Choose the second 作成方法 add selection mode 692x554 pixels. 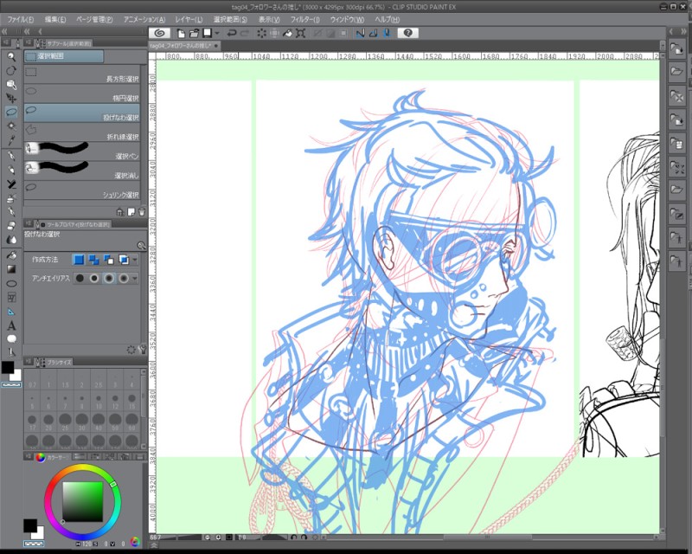94,259
